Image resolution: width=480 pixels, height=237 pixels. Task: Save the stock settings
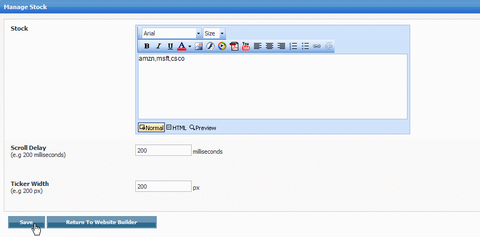[26, 222]
